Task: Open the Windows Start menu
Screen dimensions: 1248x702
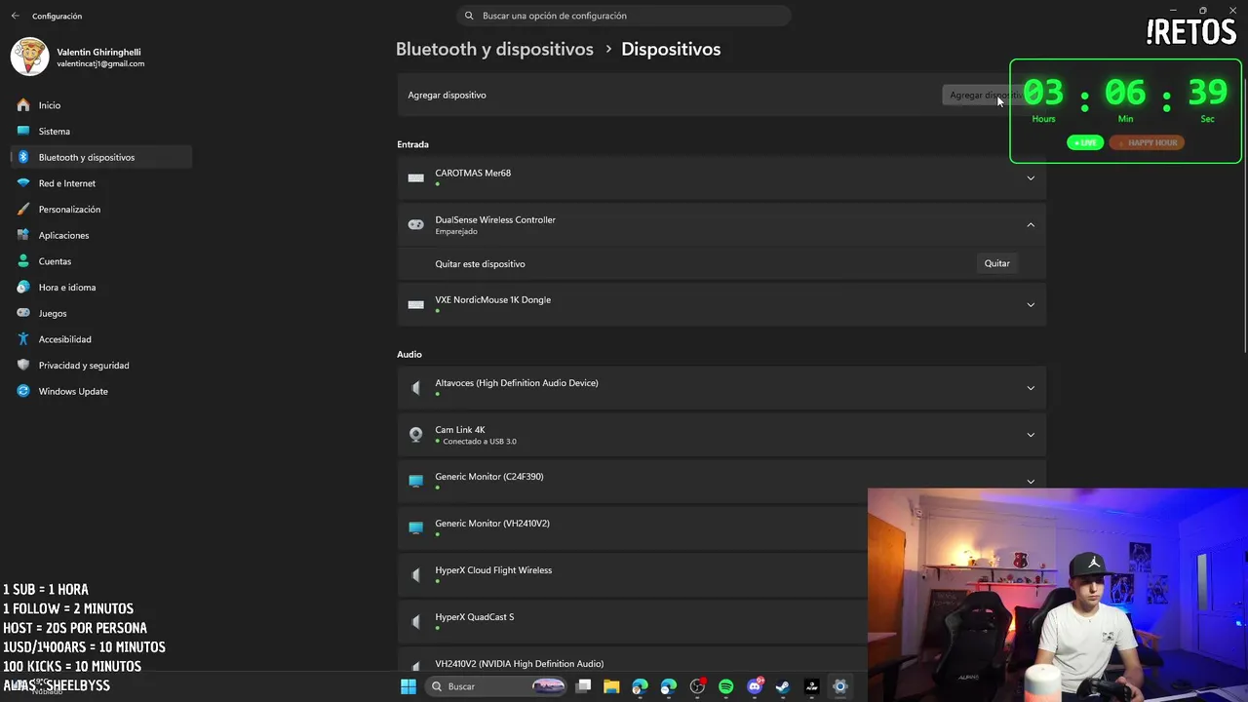Action: click(409, 686)
